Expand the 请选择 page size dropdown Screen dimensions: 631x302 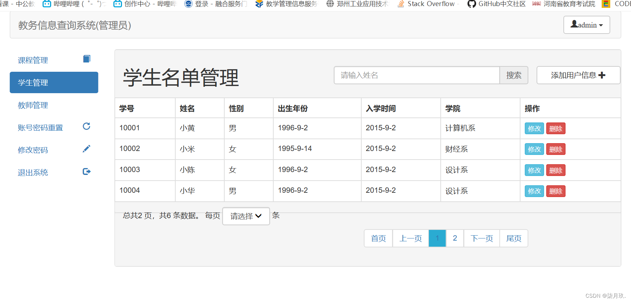click(246, 216)
